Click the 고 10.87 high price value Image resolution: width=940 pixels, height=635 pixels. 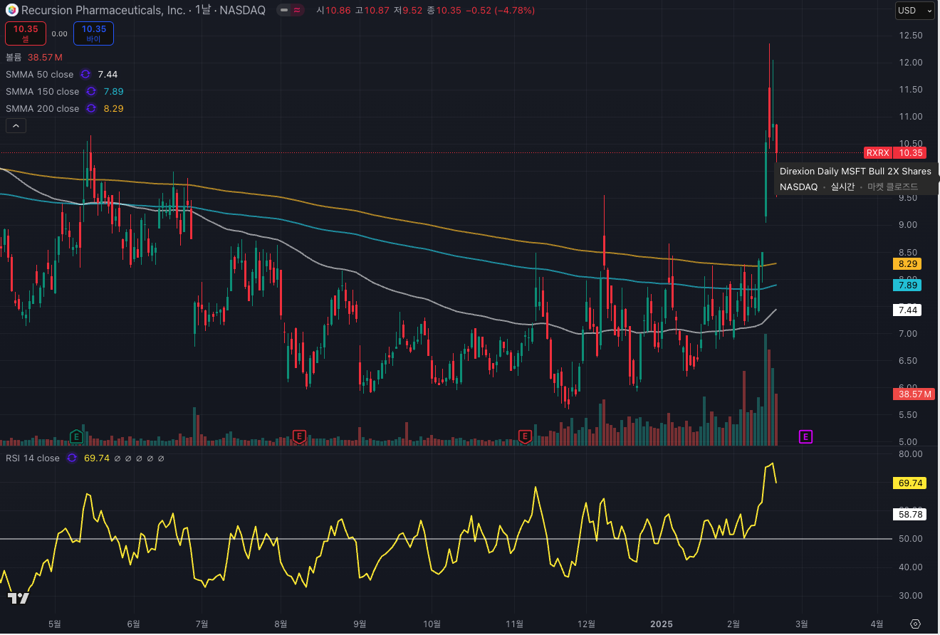(x=372, y=10)
